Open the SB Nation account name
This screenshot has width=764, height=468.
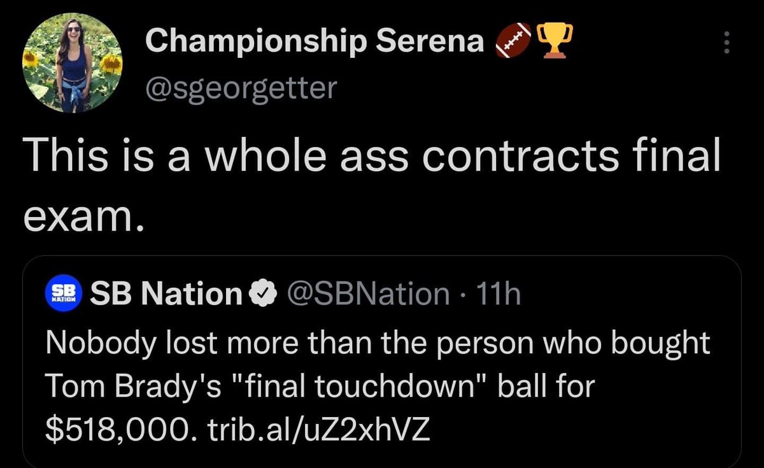[x=167, y=294]
